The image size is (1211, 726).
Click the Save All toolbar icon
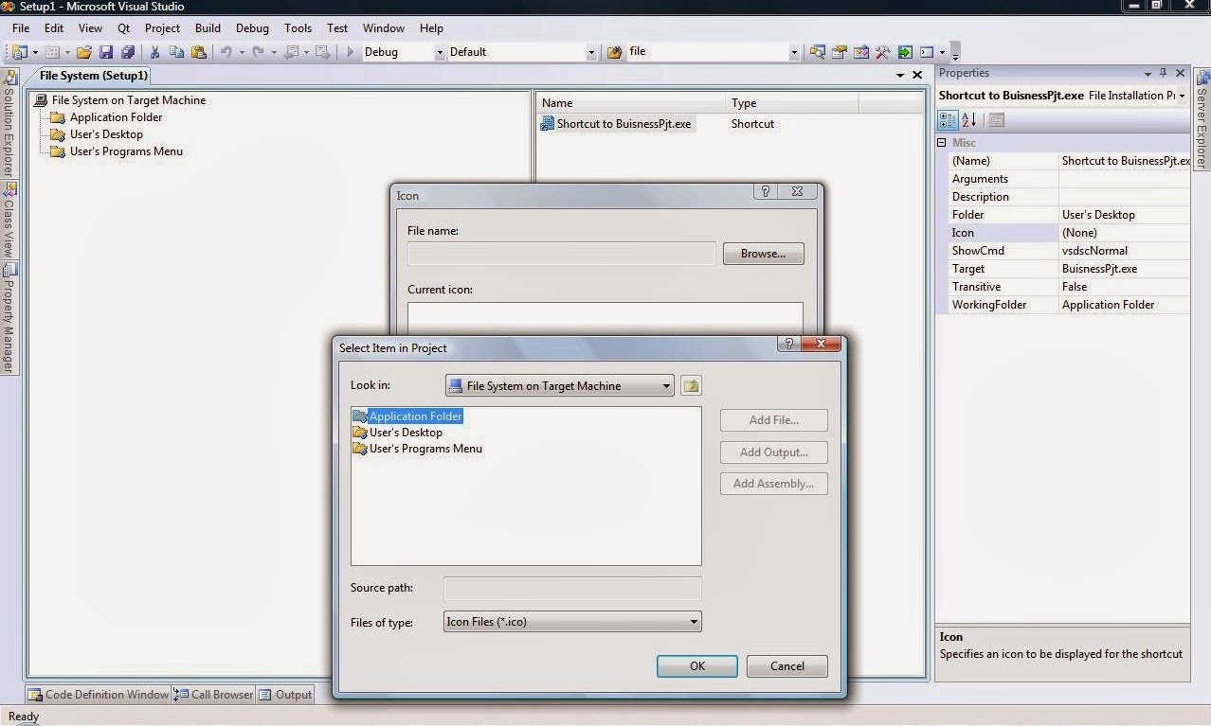pyautogui.click(x=128, y=52)
